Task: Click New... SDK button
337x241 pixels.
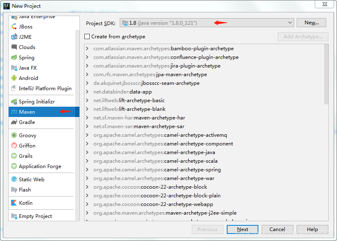Action: pyautogui.click(x=311, y=23)
